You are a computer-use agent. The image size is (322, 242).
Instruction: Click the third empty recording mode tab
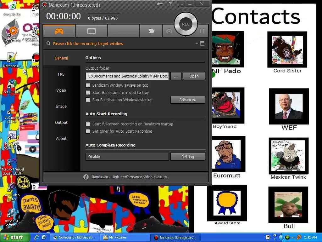pyautogui.click(x=124, y=31)
